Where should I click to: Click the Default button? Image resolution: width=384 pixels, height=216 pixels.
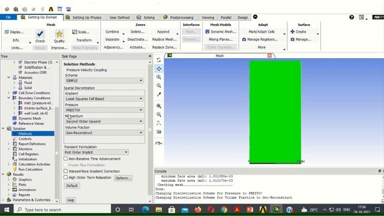pos(72,185)
